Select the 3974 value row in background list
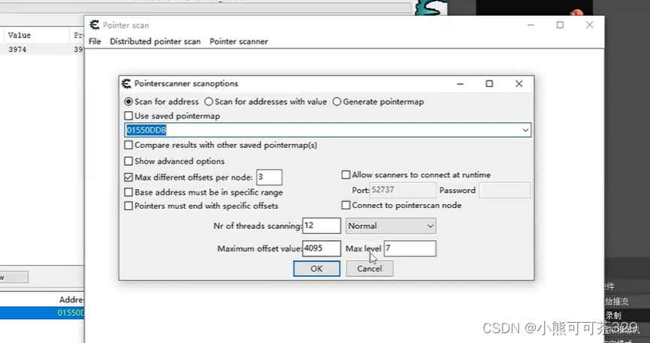This screenshot has width=650, height=343. click(x=41, y=50)
